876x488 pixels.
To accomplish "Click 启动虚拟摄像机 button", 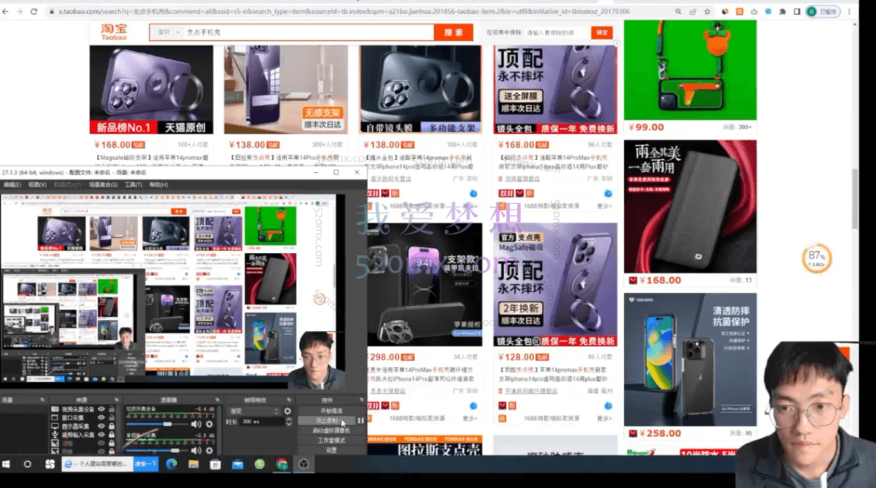I will [x=332, y=431].
